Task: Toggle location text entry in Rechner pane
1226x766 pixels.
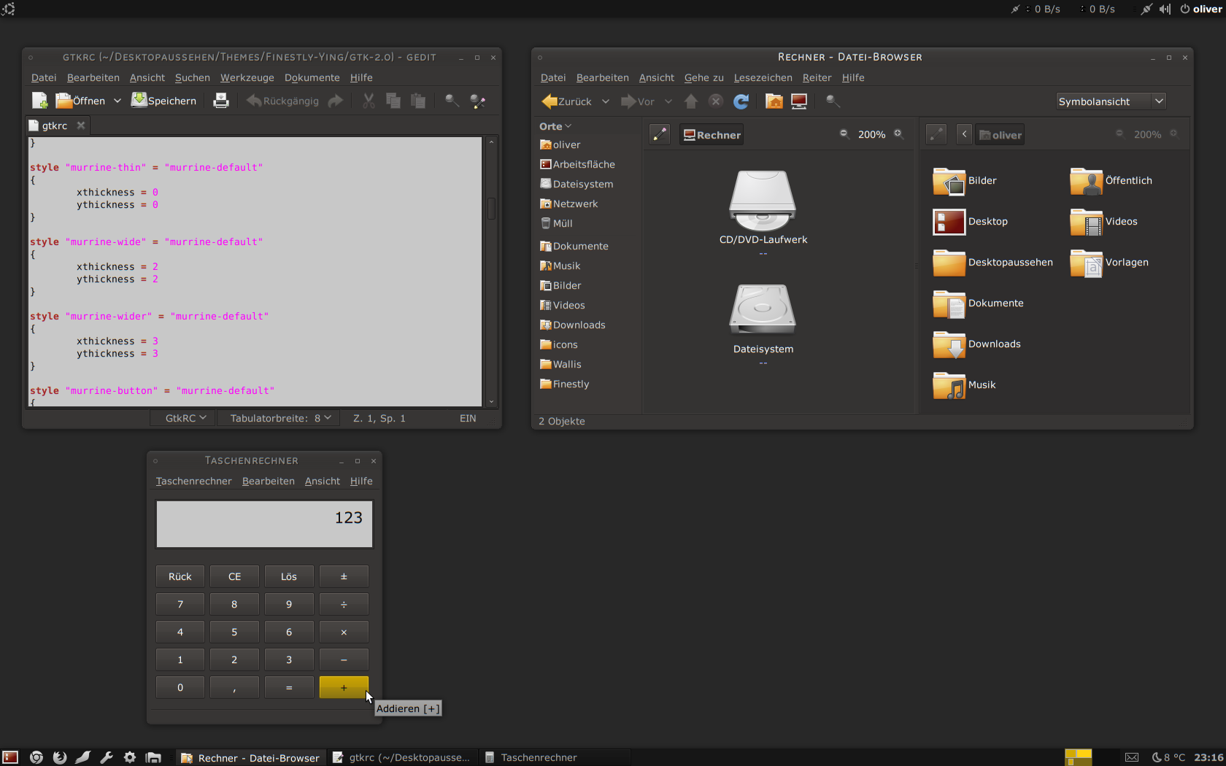Action: click(660, 134)
